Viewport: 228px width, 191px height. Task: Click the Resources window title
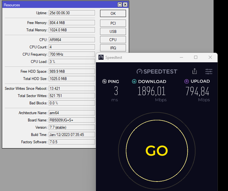[12, 5]
